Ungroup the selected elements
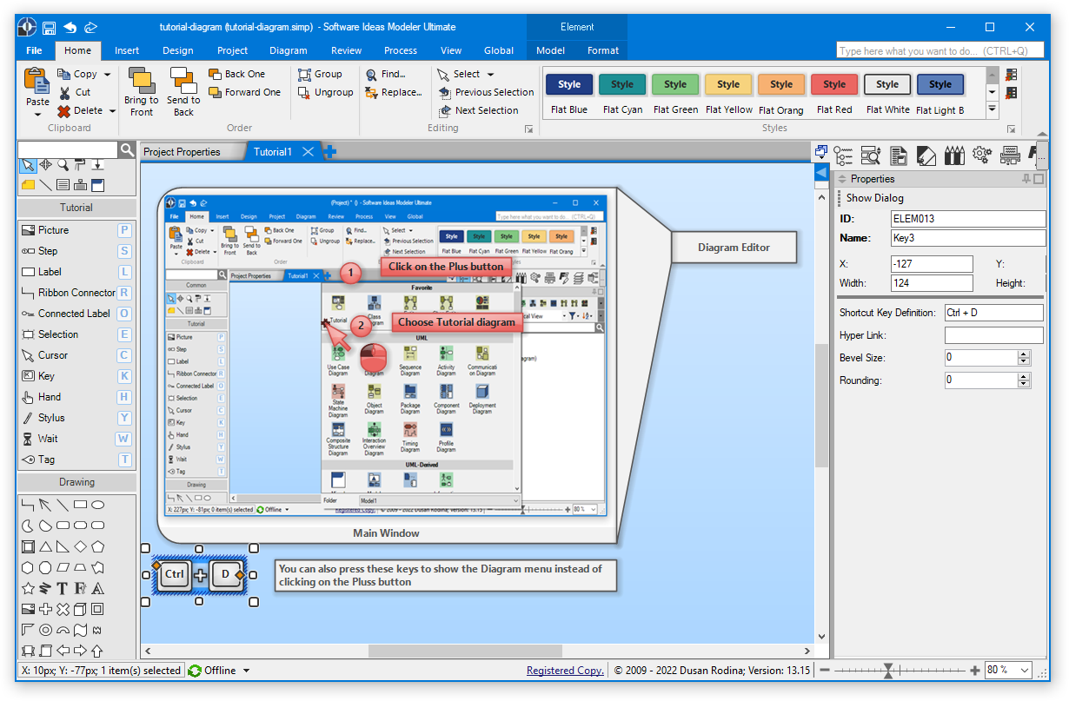1069x701 pixels. (x=325, y=92)
